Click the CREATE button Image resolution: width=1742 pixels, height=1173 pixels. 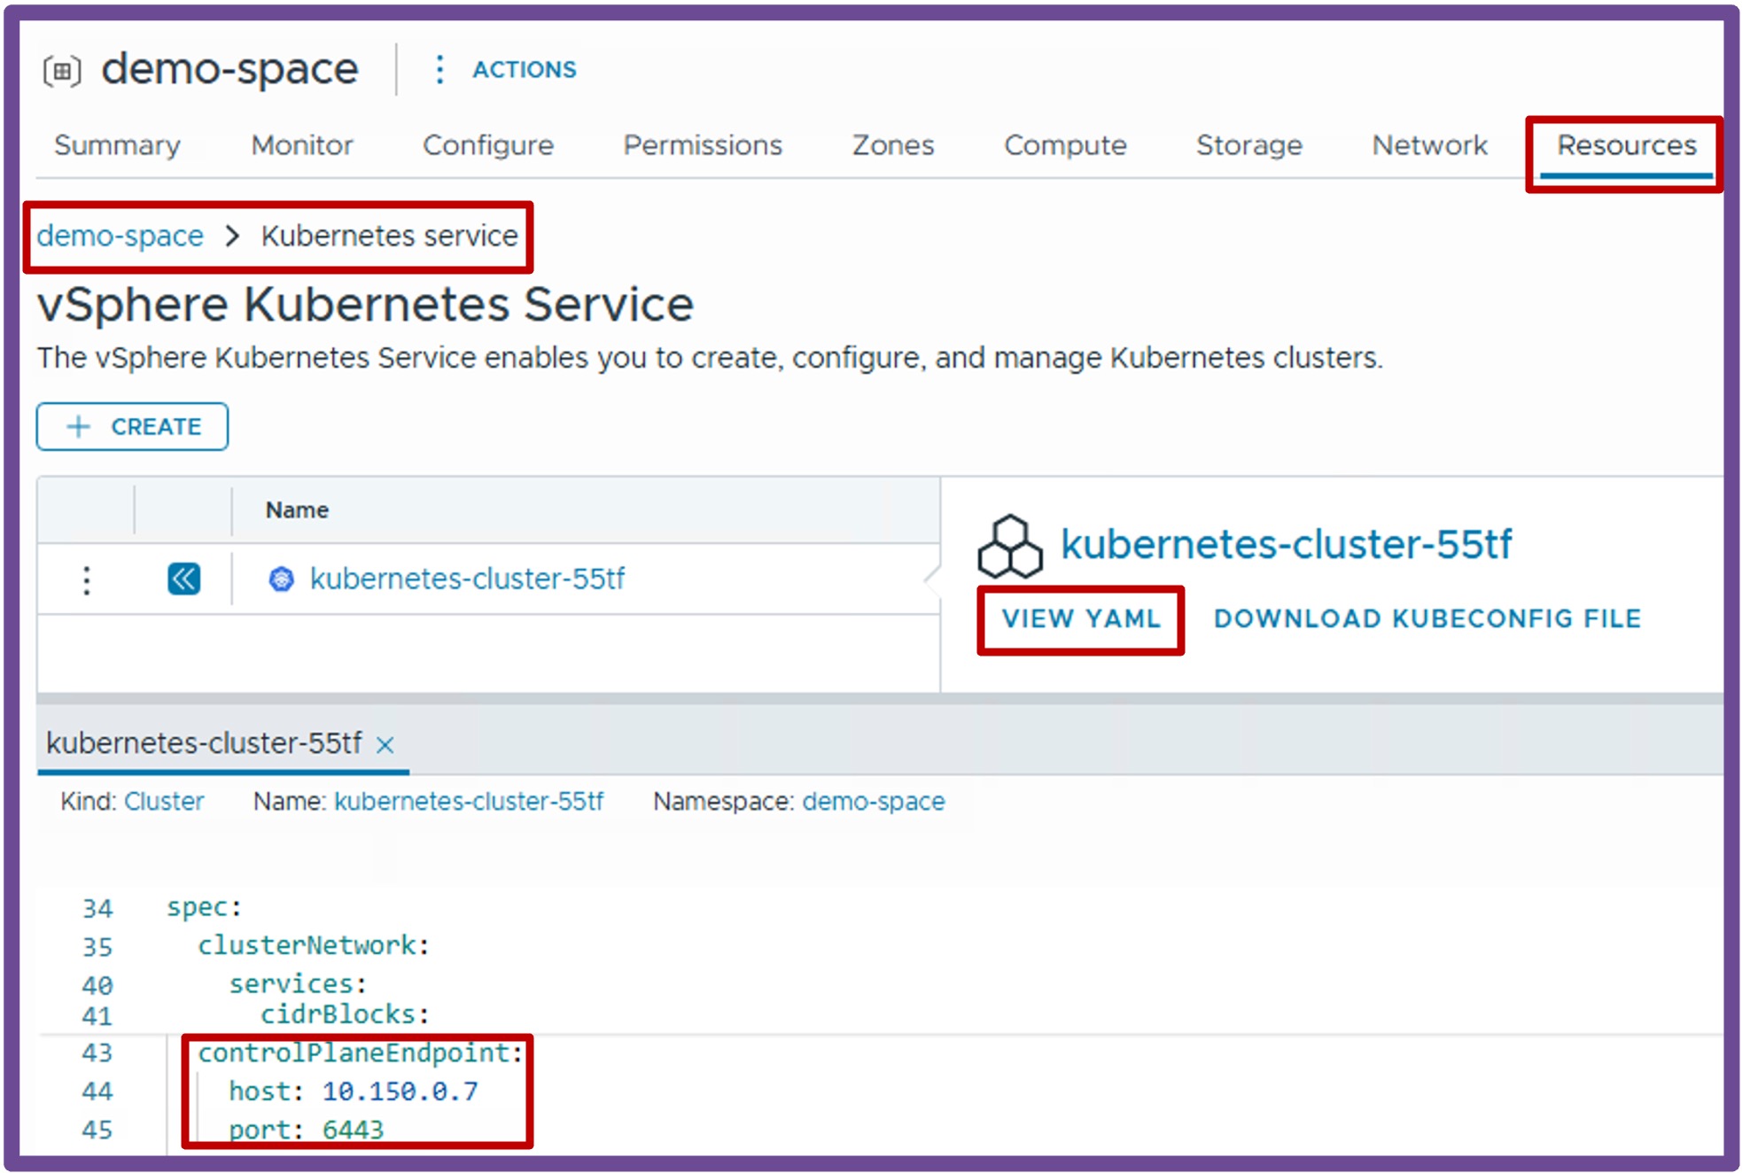(x=132, y=426)
